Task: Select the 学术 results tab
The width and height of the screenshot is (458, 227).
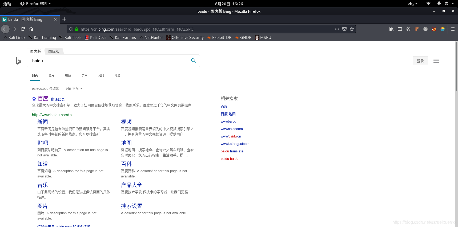Action: tap(85, 75)
